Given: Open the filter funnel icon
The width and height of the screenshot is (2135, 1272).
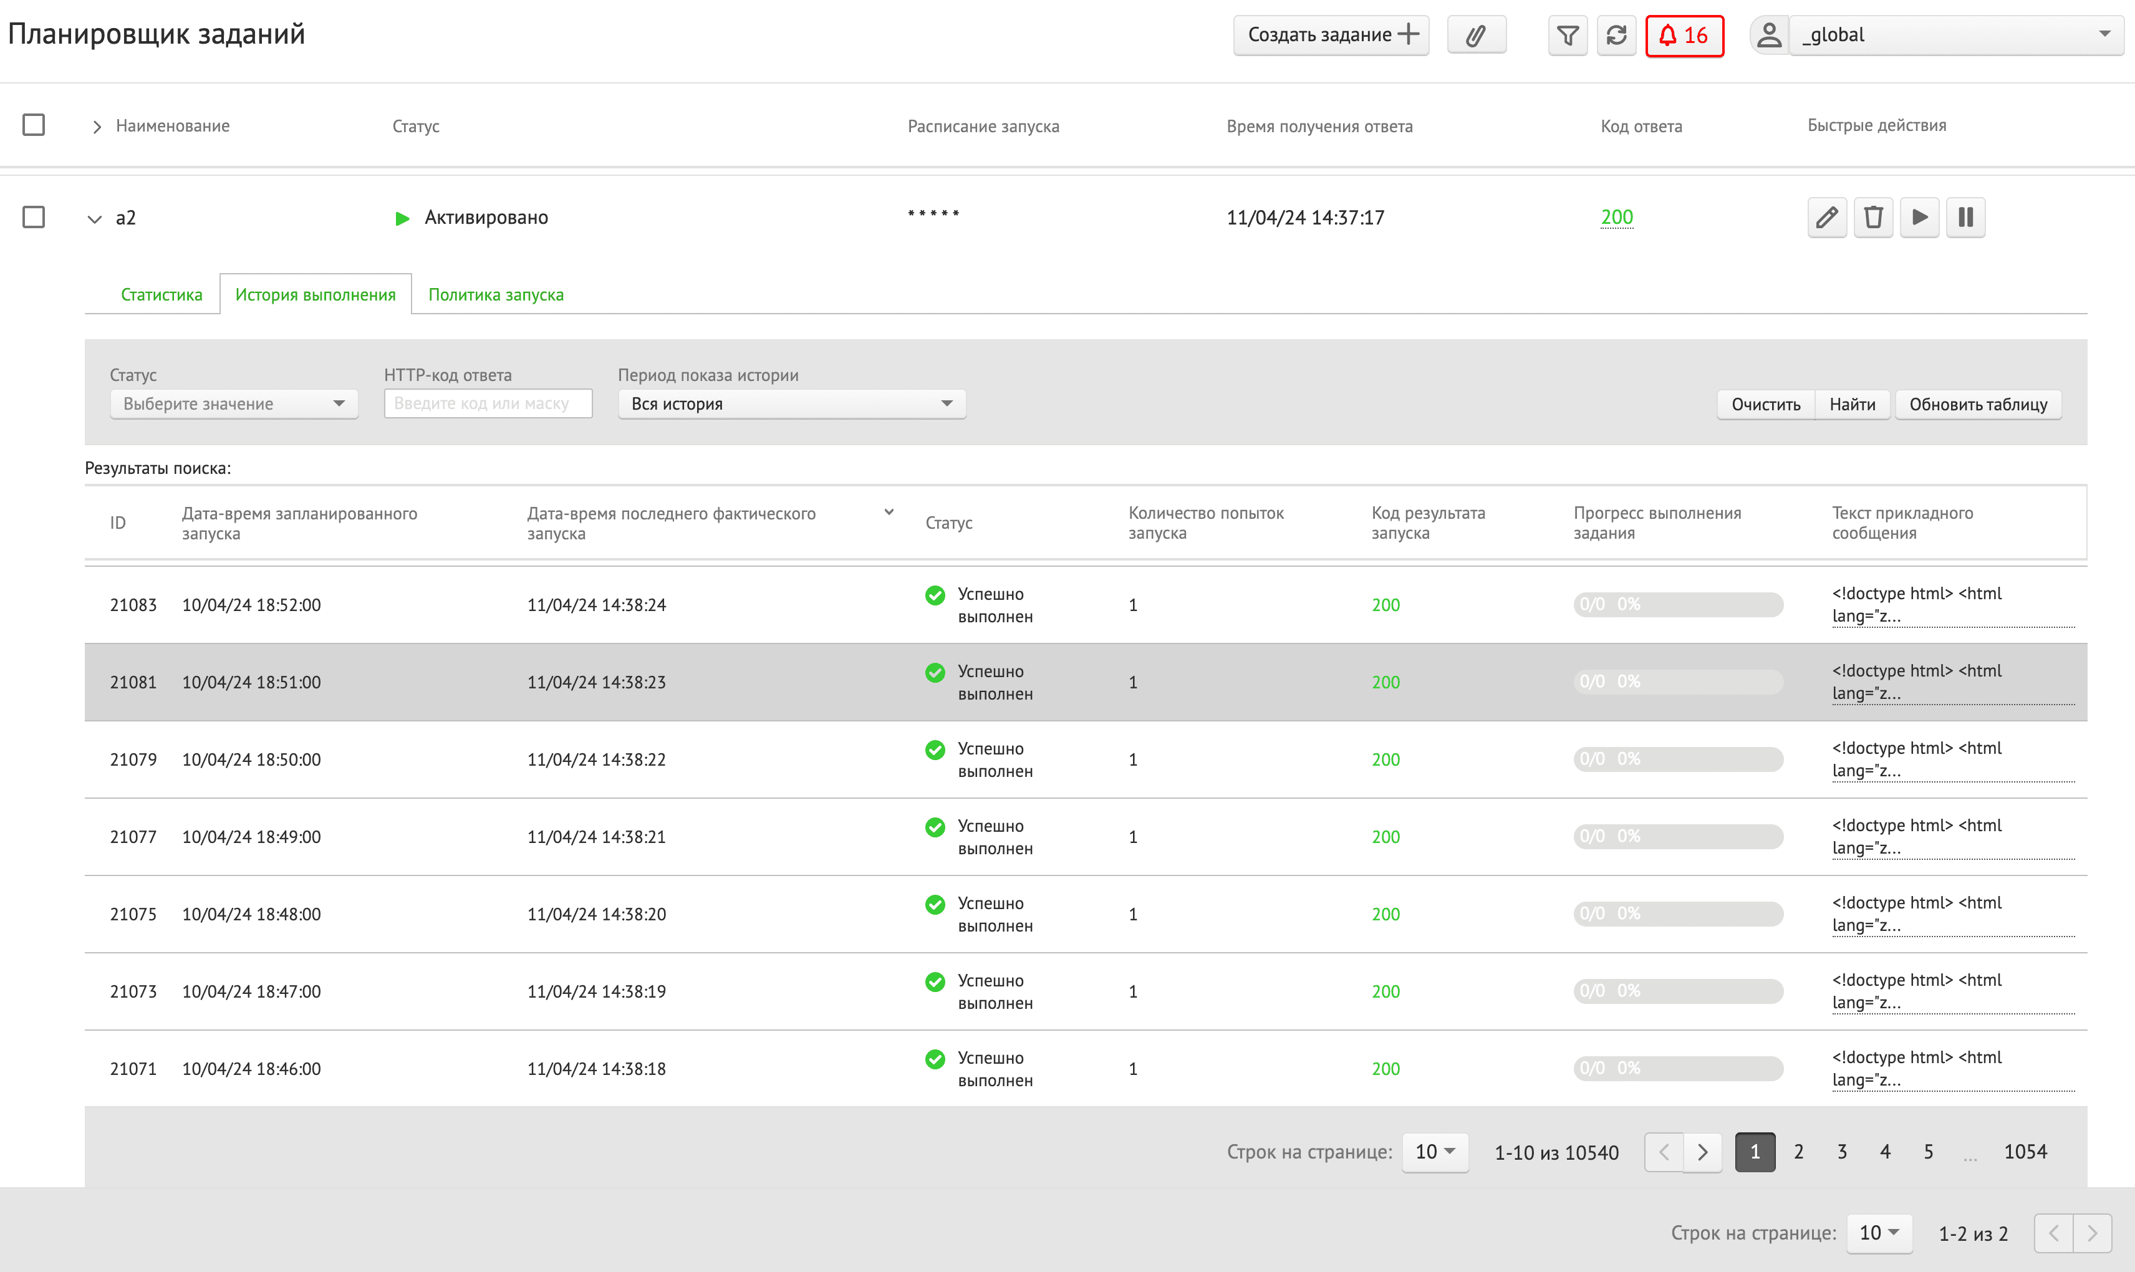Looking at the screenshot, I should tap(1567, 35).
